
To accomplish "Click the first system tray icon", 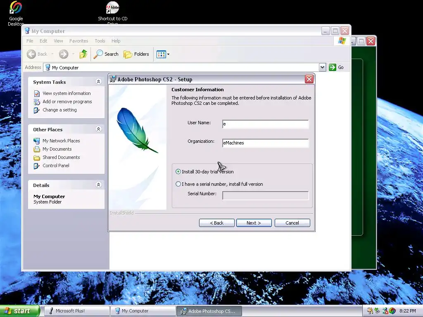I will pos(370,311).
